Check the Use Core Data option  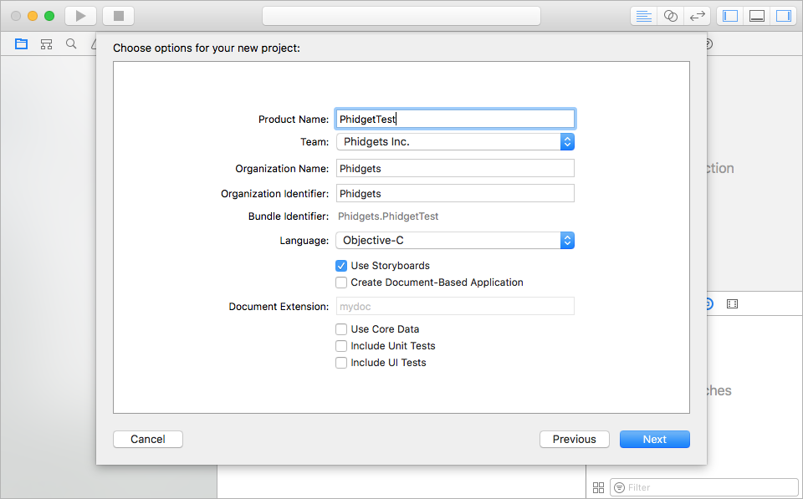(341, 329)
